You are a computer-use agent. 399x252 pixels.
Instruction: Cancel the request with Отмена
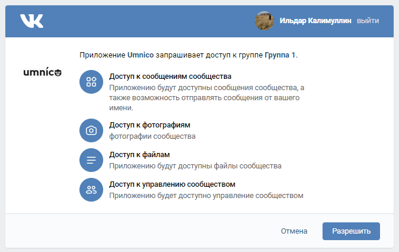point(294,231)
